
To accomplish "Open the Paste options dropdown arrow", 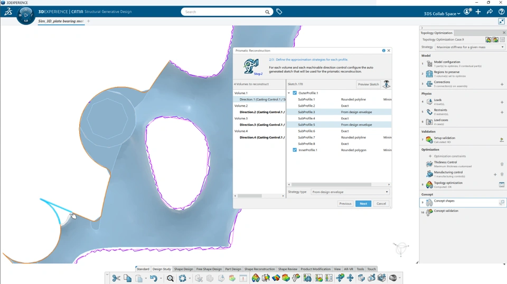I will tap(146, 278).
